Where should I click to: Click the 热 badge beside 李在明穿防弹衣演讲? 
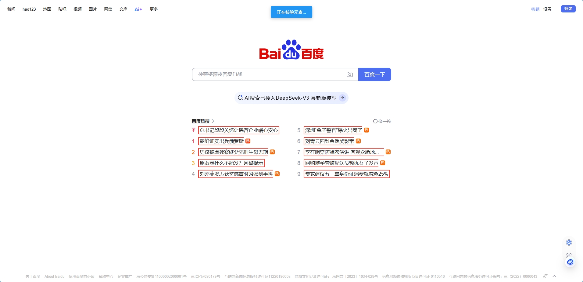388,152
